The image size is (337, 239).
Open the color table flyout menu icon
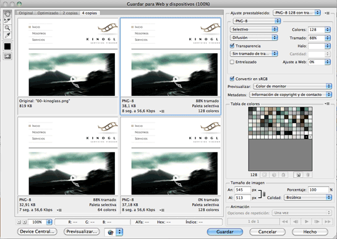[x=327, y=103]
